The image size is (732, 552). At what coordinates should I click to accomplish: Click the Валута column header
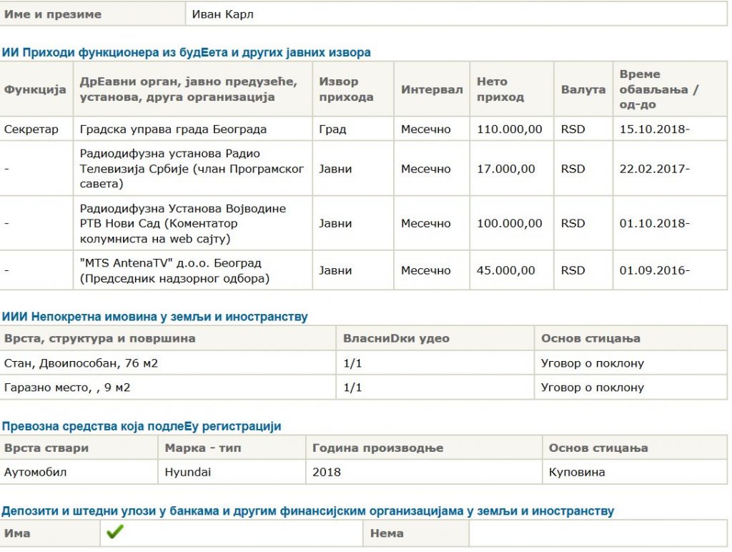tap(583, 89)
